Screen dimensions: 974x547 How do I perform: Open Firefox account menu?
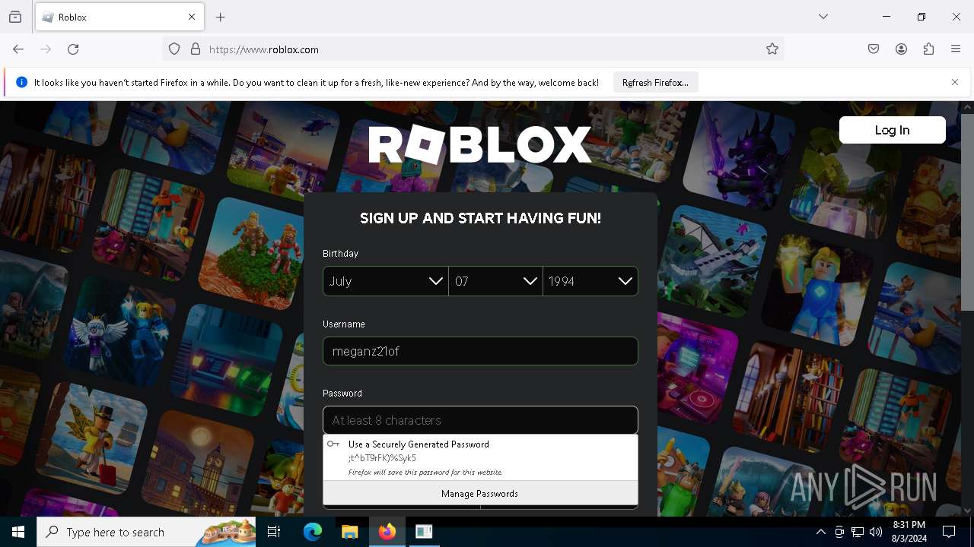(901, 49)
